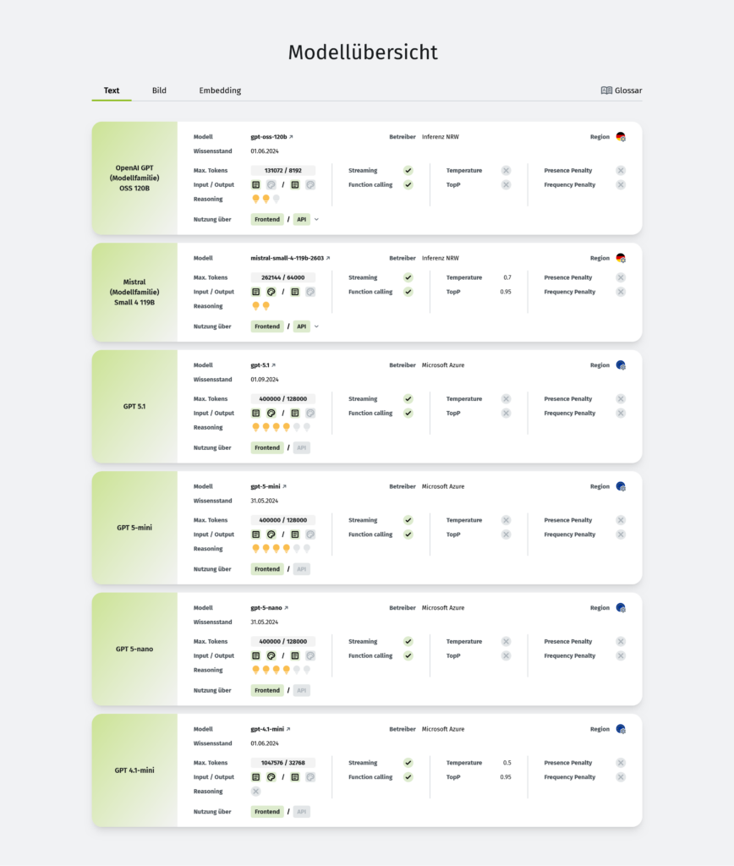
Task: Click the first reasoning bulb for gpt-5-nano
Action: point(256,670)
